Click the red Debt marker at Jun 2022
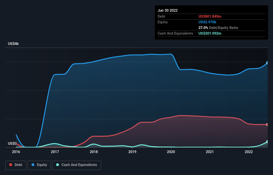 pos(267,124)
